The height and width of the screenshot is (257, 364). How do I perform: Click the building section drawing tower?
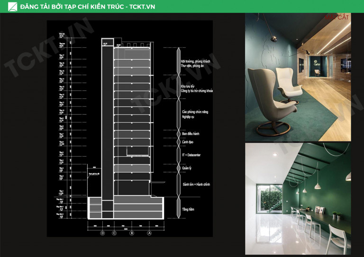tap(131, 118)
